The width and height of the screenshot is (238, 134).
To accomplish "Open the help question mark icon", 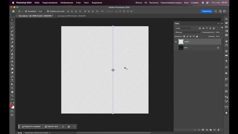I will pos(220,11).
